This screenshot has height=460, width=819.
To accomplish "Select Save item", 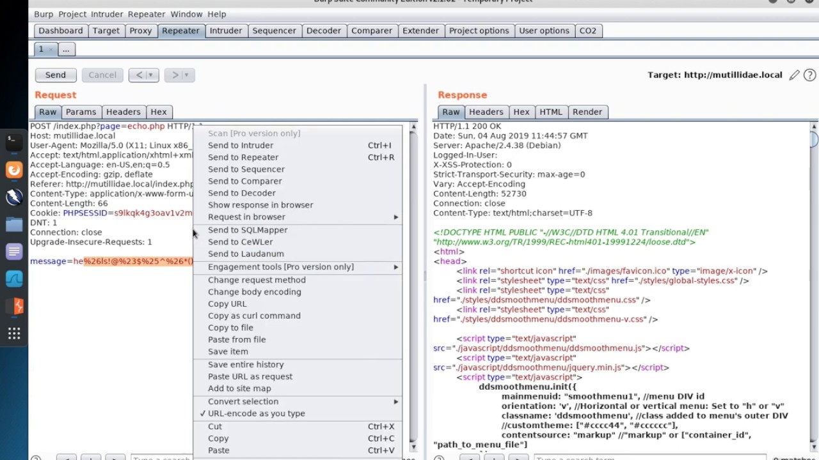I will click(298, 351).
